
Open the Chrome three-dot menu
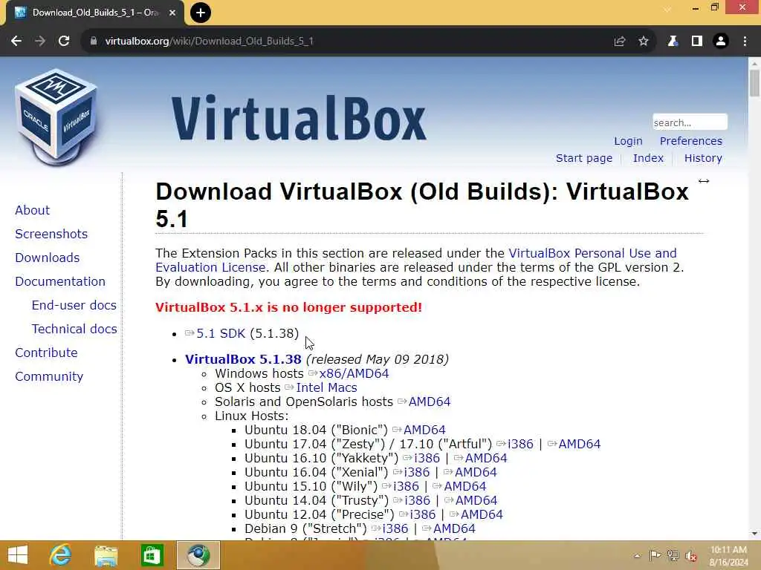pyautogui.click(x=745, y=42)
